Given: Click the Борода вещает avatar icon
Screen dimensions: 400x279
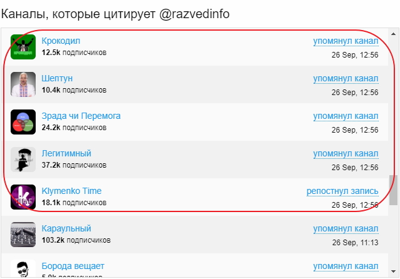Looking at the screenshot, I should 23,269.
